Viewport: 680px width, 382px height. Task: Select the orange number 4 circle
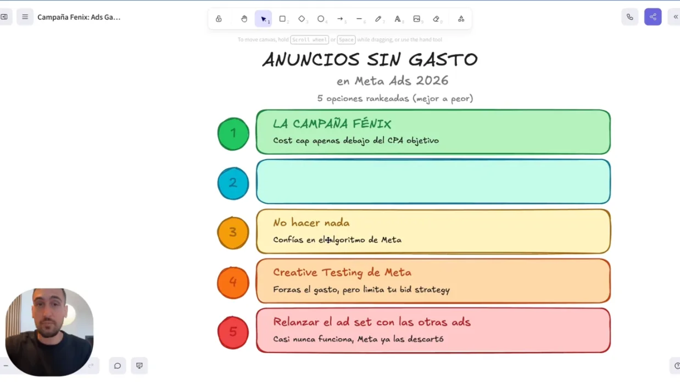[x=233, y=282]
